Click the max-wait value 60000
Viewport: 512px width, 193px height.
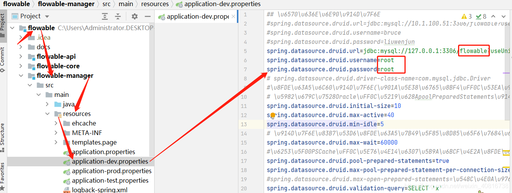[389, 143]
